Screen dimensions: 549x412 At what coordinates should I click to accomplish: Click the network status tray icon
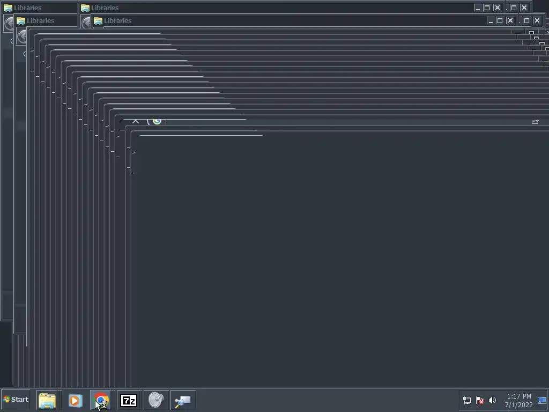pyautogui.click(x=467, y=400)
